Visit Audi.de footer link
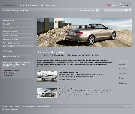Screen dimensions: 135x114 coord(127,106)
